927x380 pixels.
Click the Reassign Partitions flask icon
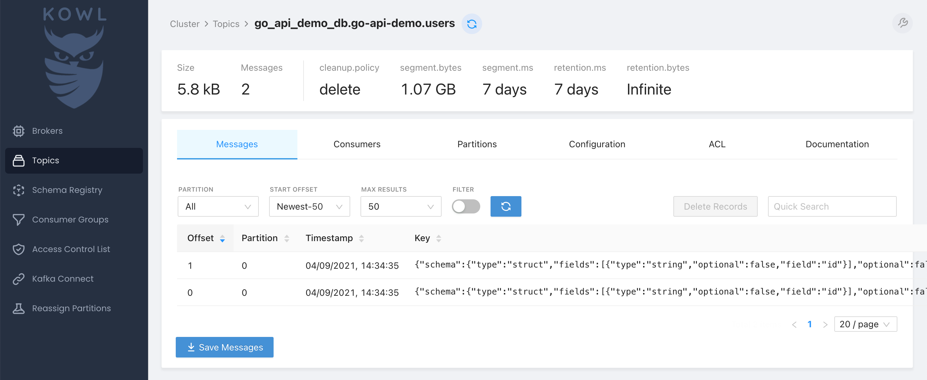18,308
